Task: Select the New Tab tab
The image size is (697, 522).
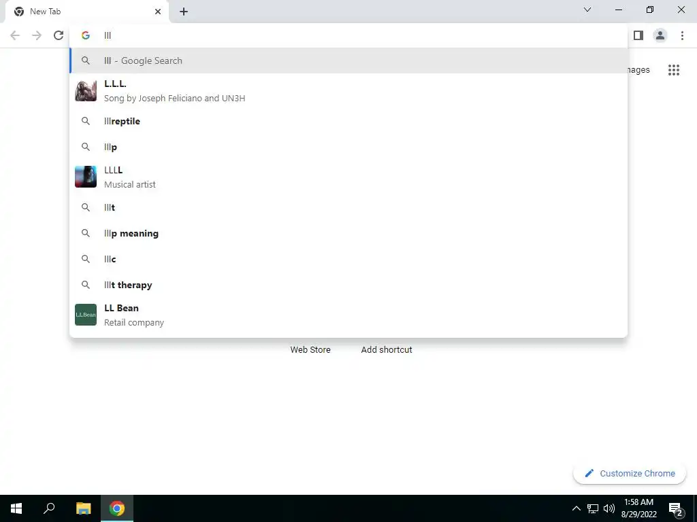Action: point(86,12)
